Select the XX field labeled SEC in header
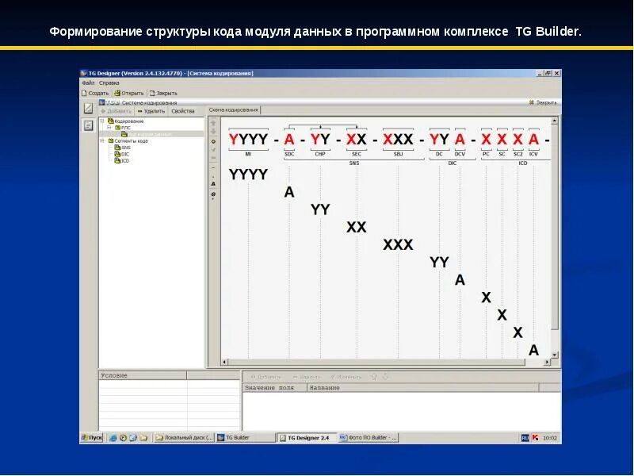634x476 pixels. coord(357,140)
